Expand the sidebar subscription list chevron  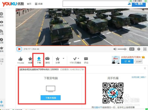[1, 64]
